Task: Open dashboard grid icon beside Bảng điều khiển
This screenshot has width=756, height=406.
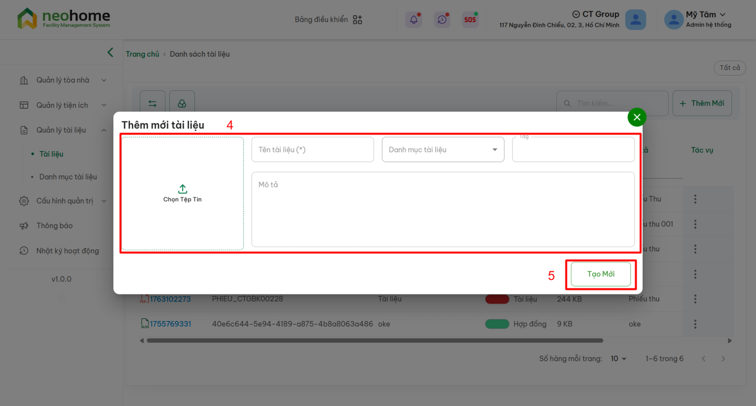Action: coord(357,20)
